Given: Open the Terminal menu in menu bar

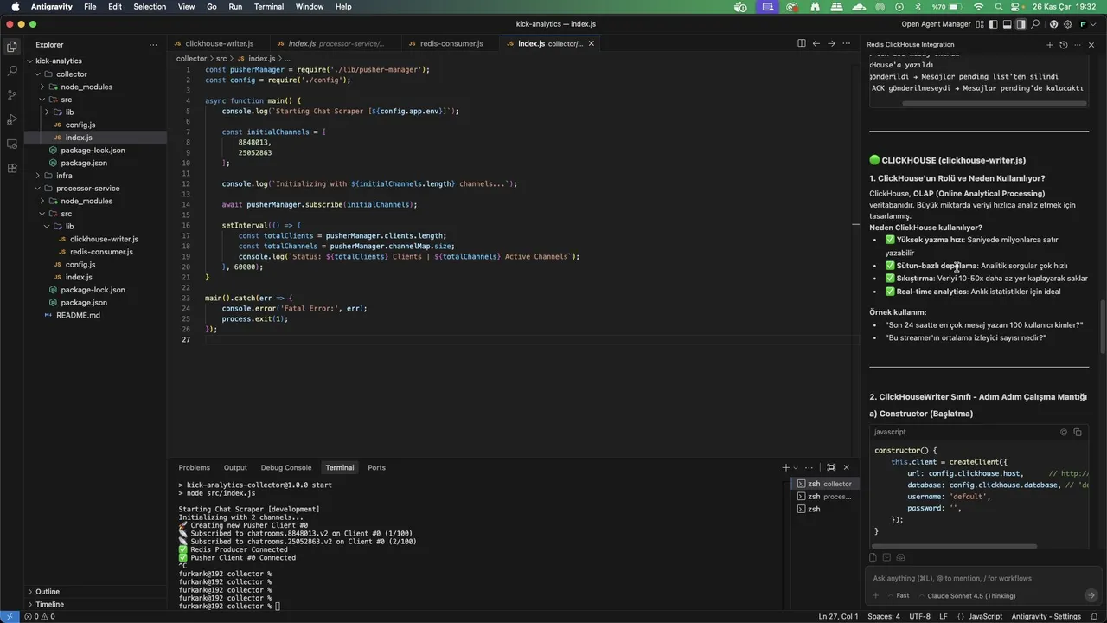Looking at the screenshot, I should (x=269, y=6).
